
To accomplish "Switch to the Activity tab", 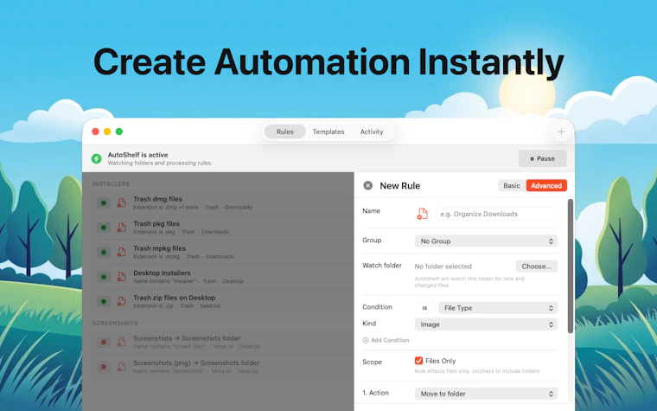I will pyautogui.click(x=372, y=132).
